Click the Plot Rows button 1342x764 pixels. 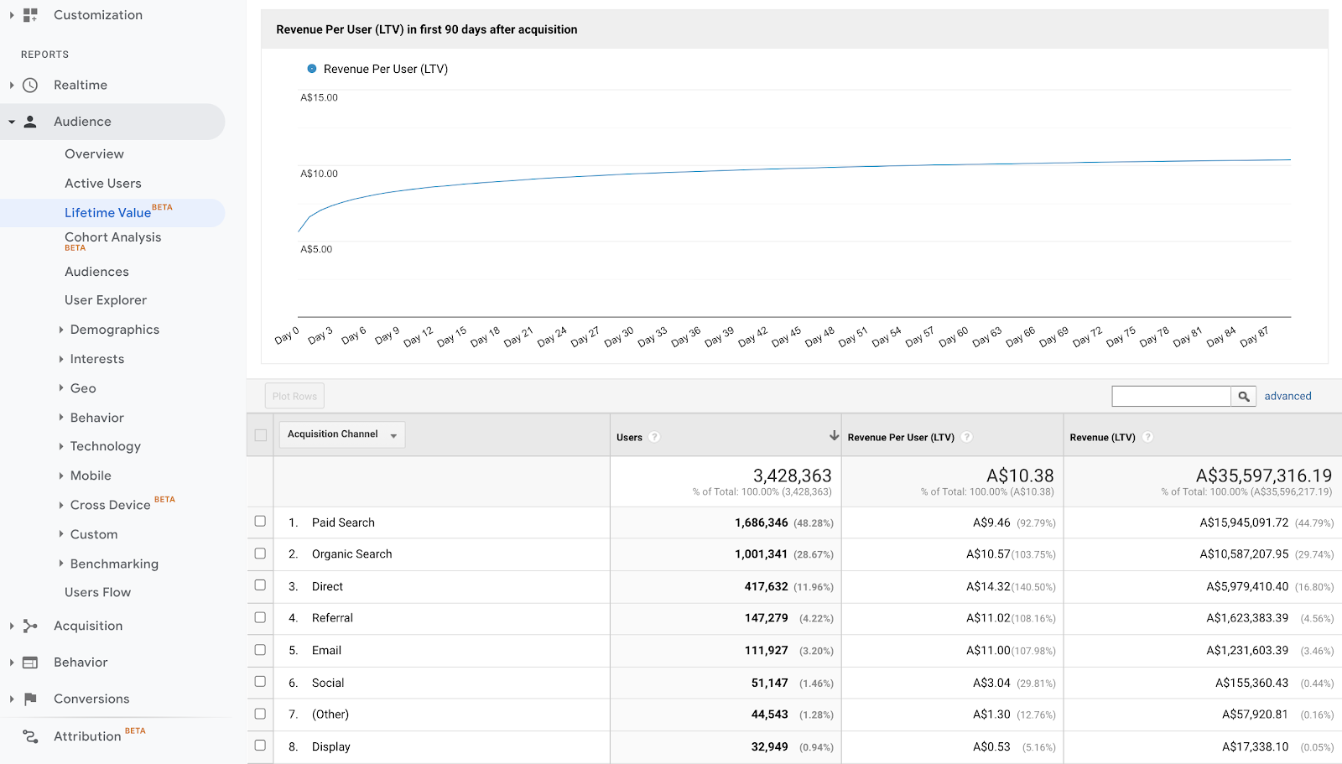tap(294, 395)
